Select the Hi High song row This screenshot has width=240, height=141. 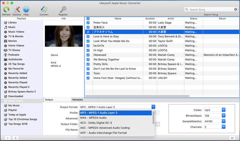162,50
